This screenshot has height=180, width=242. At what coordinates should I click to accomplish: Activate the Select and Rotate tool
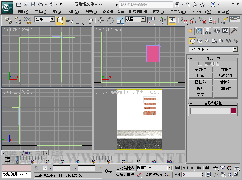click(110, 20)
